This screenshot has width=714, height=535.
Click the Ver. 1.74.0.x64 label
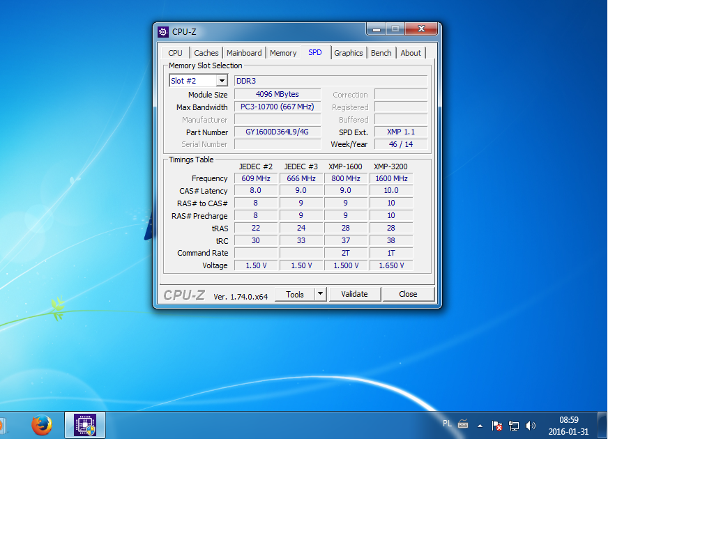(x=241, y=297)
